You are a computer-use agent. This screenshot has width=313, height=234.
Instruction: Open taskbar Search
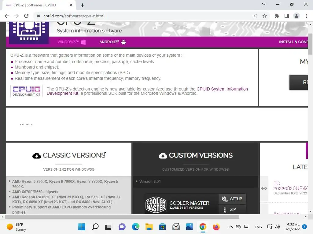tap(95, 227)
